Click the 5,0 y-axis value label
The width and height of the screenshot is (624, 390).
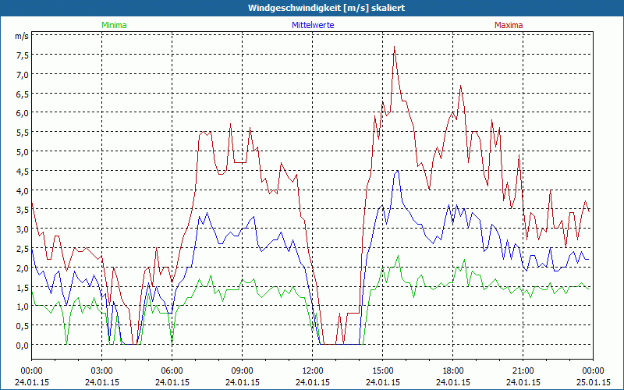pyautogui.click(x=21, y=151)
